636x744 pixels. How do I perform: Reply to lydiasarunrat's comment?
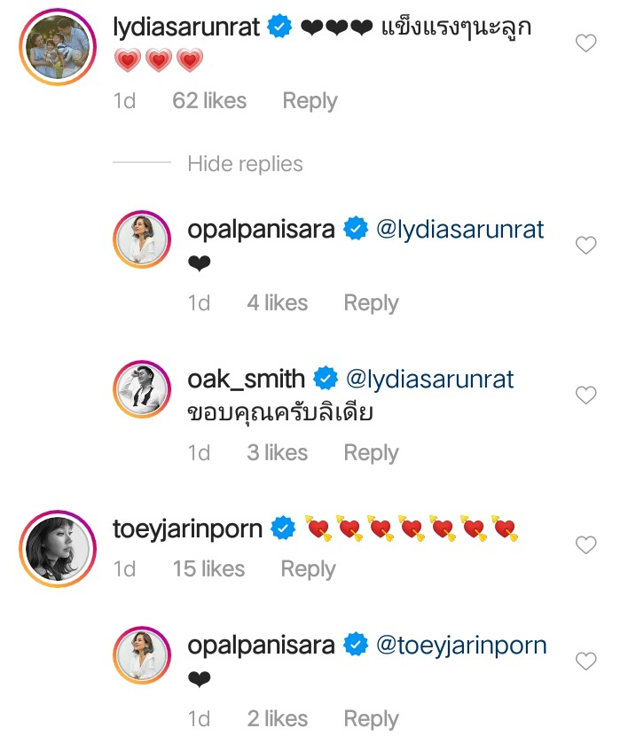[x=310, y=101]
